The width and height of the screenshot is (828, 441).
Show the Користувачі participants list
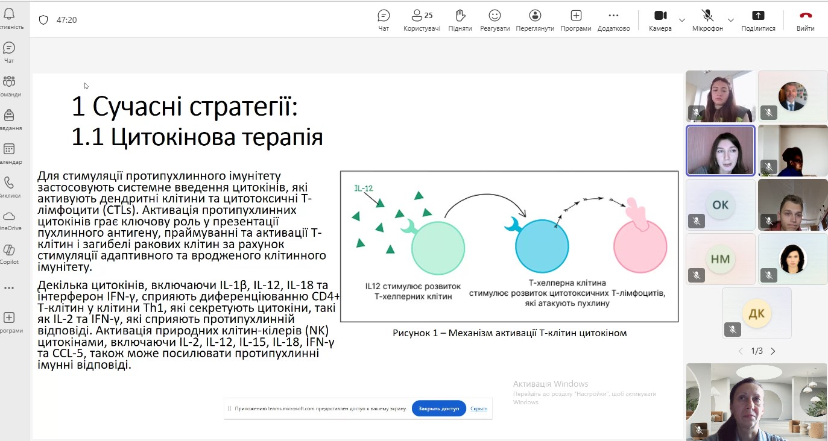[x=422, y=20]
